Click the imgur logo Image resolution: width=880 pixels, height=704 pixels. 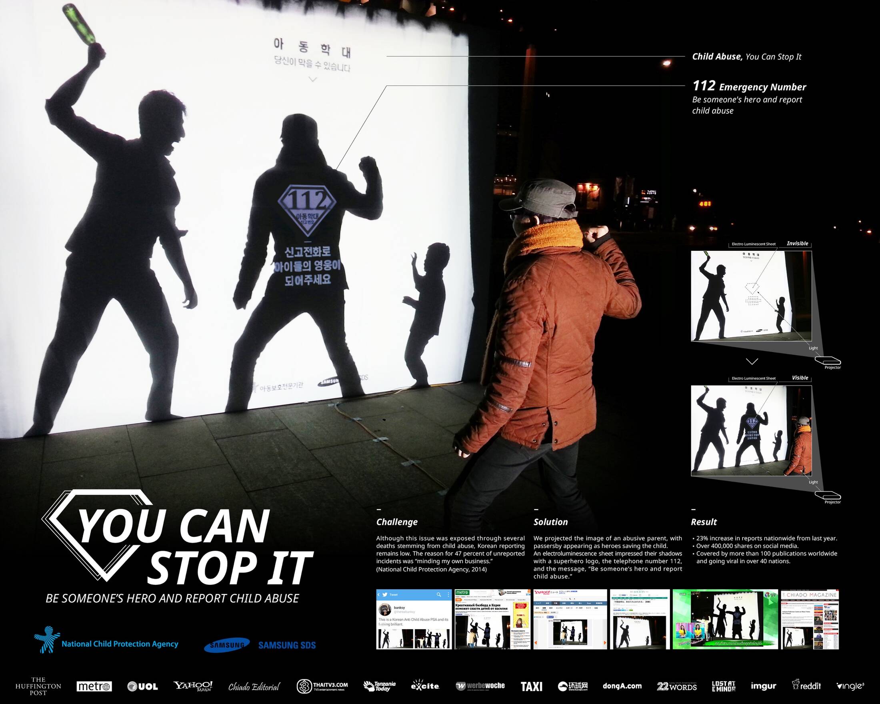(x=763, y=686)
